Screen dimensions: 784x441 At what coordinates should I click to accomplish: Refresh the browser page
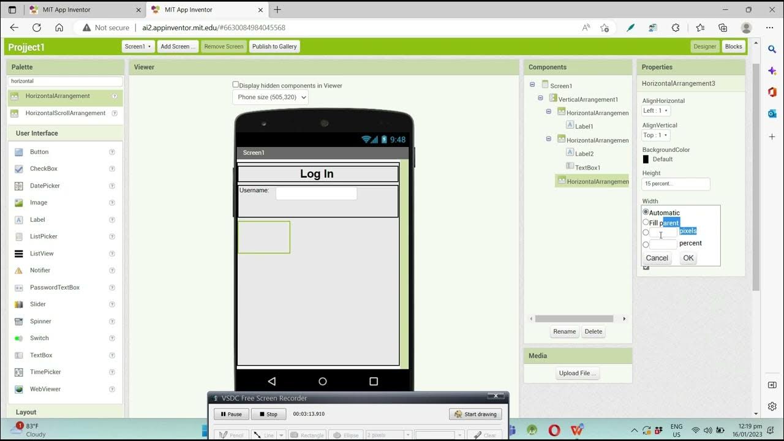(x=37, y=28)
